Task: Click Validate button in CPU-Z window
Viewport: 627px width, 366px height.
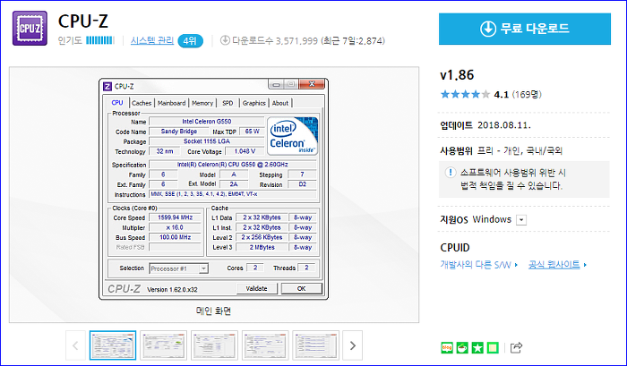Action: (x=257, y=288)
